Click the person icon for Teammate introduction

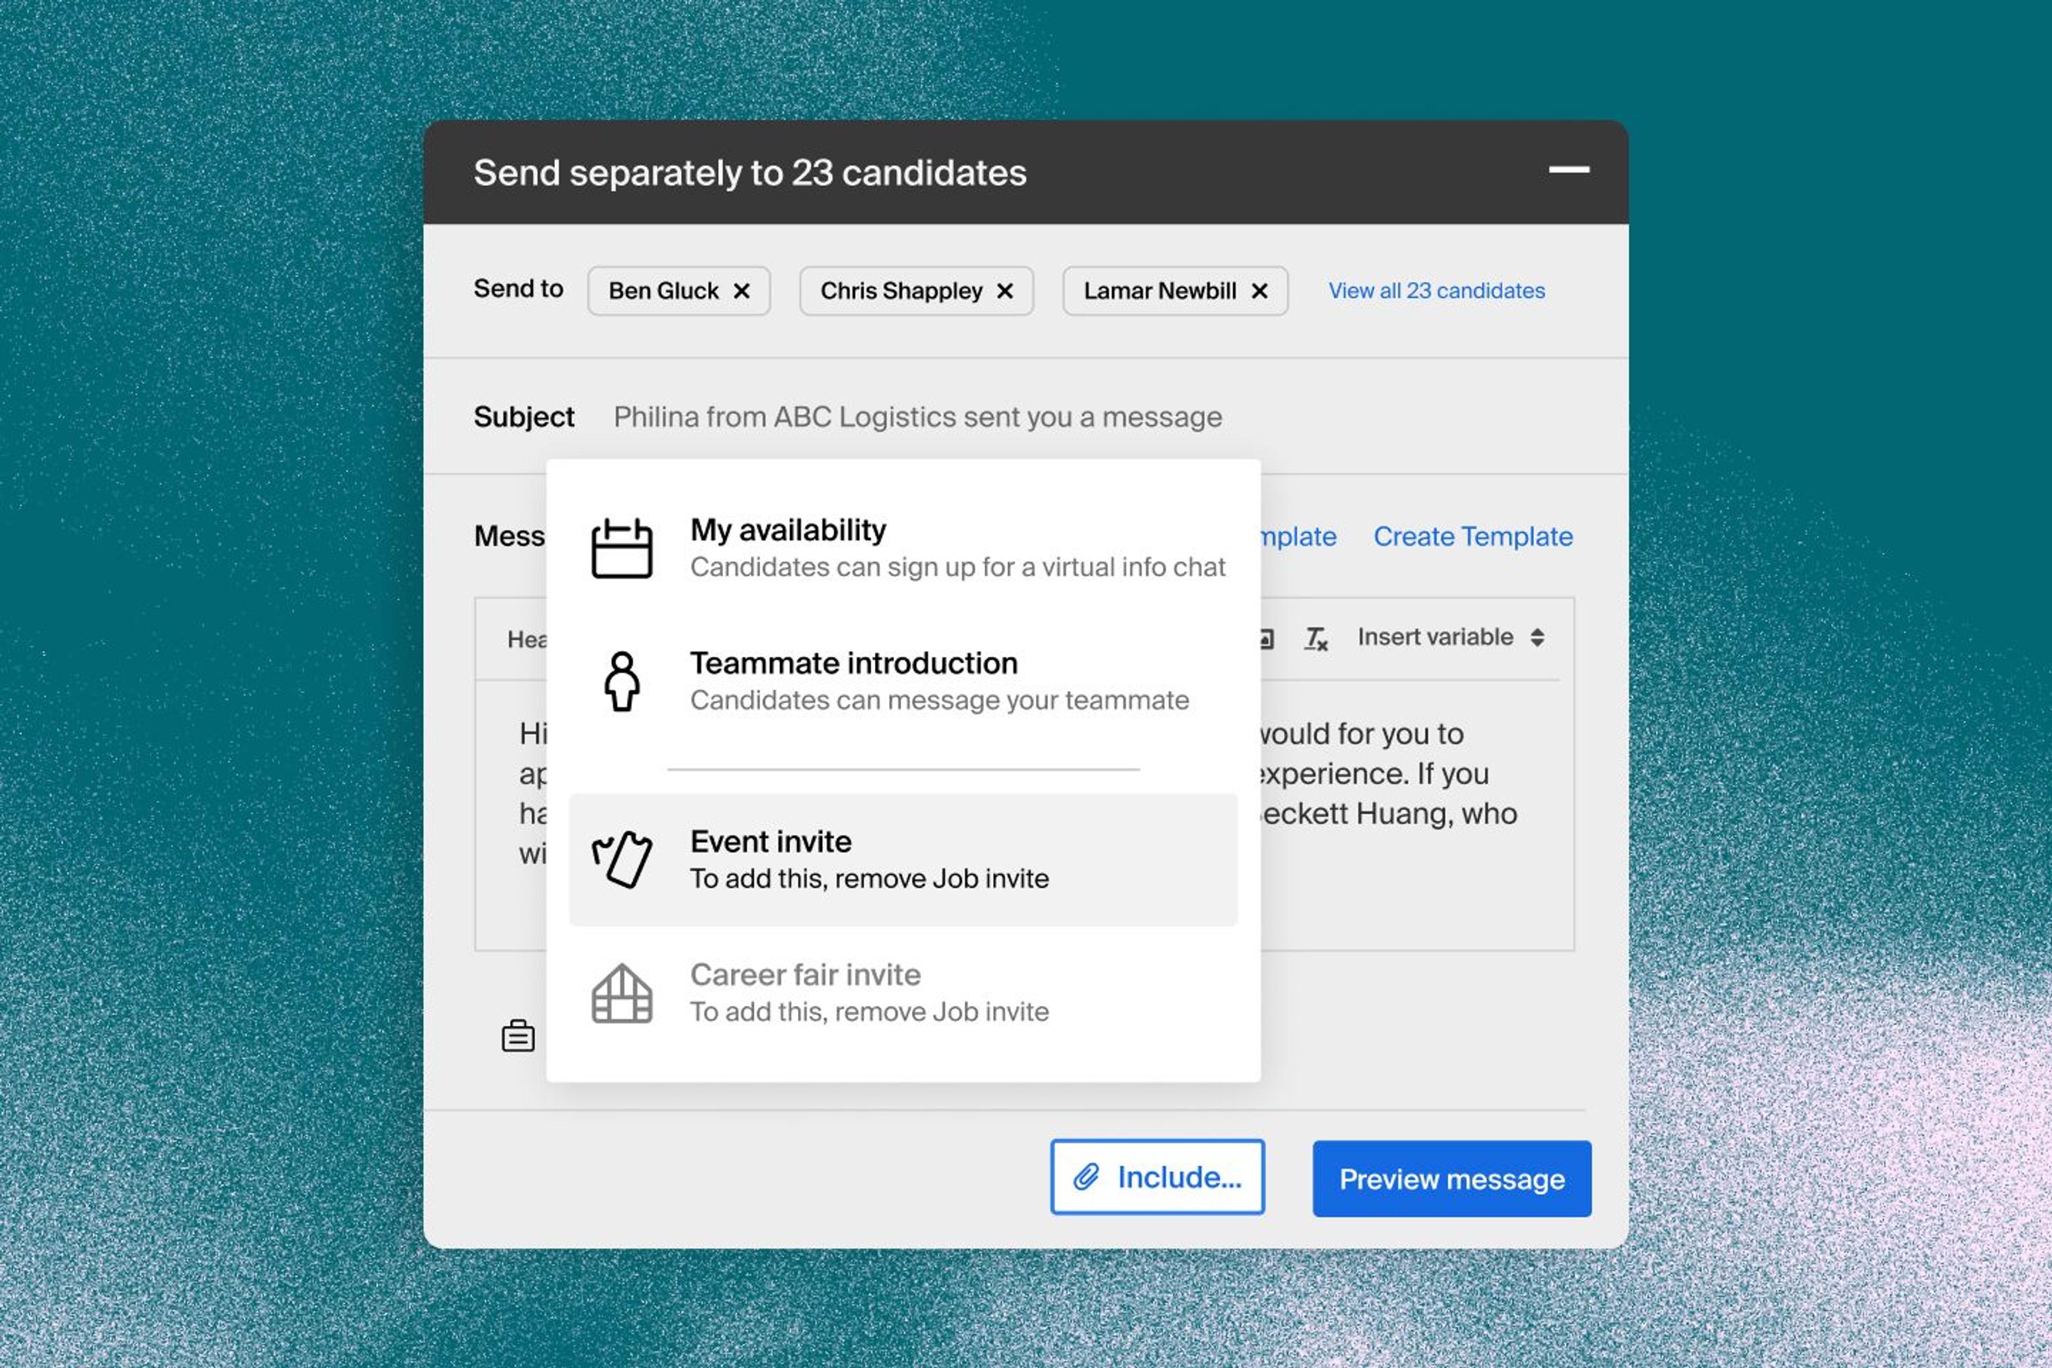tap(621, 681)
